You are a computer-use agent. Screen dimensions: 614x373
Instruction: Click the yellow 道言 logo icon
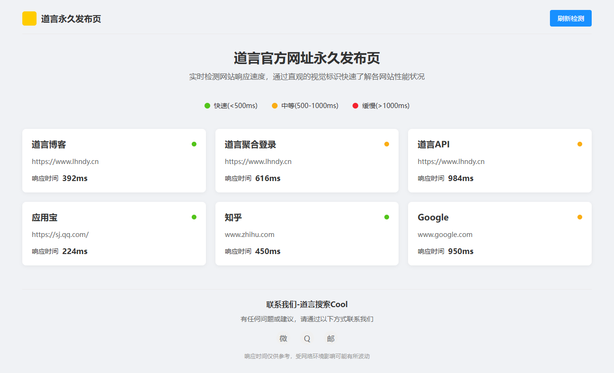coord(29,18)
